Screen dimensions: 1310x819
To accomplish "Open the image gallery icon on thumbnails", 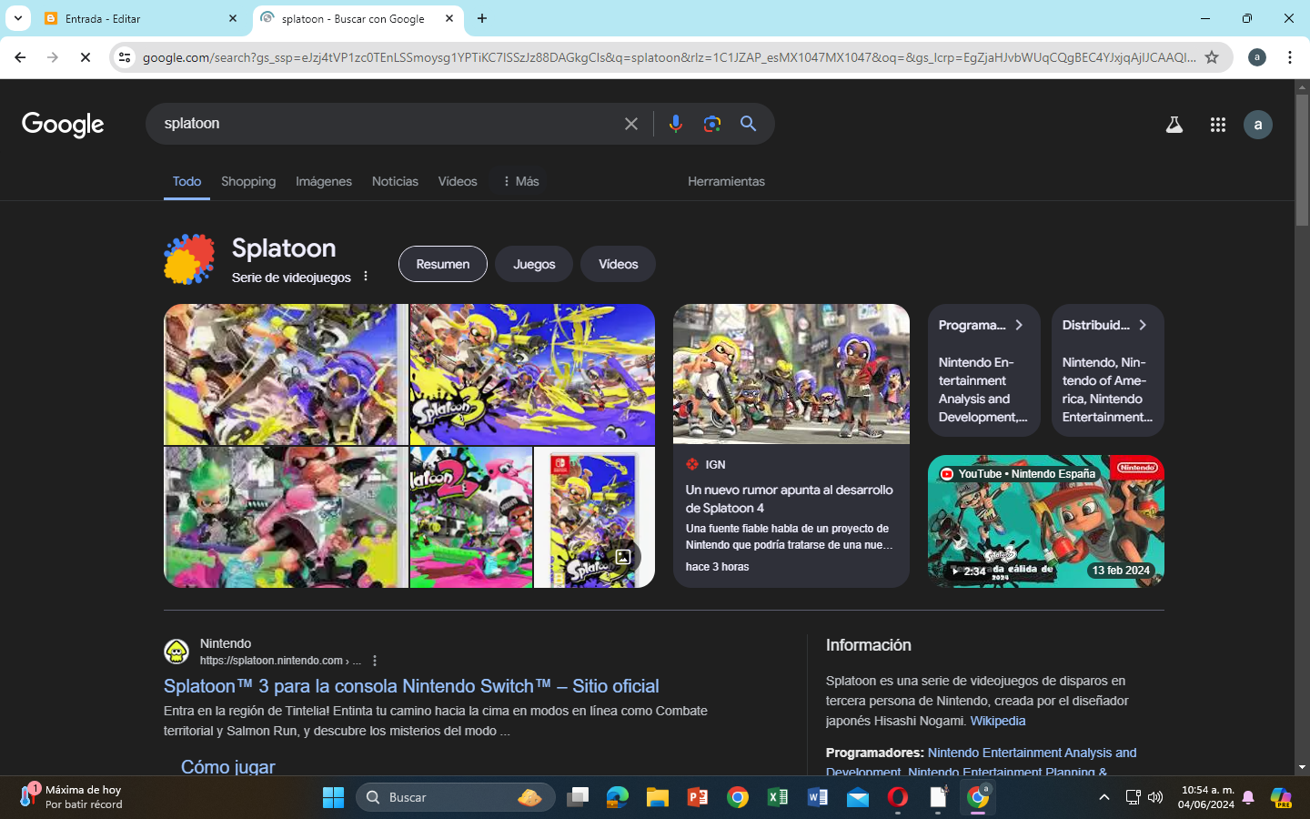I will [623, 557].
